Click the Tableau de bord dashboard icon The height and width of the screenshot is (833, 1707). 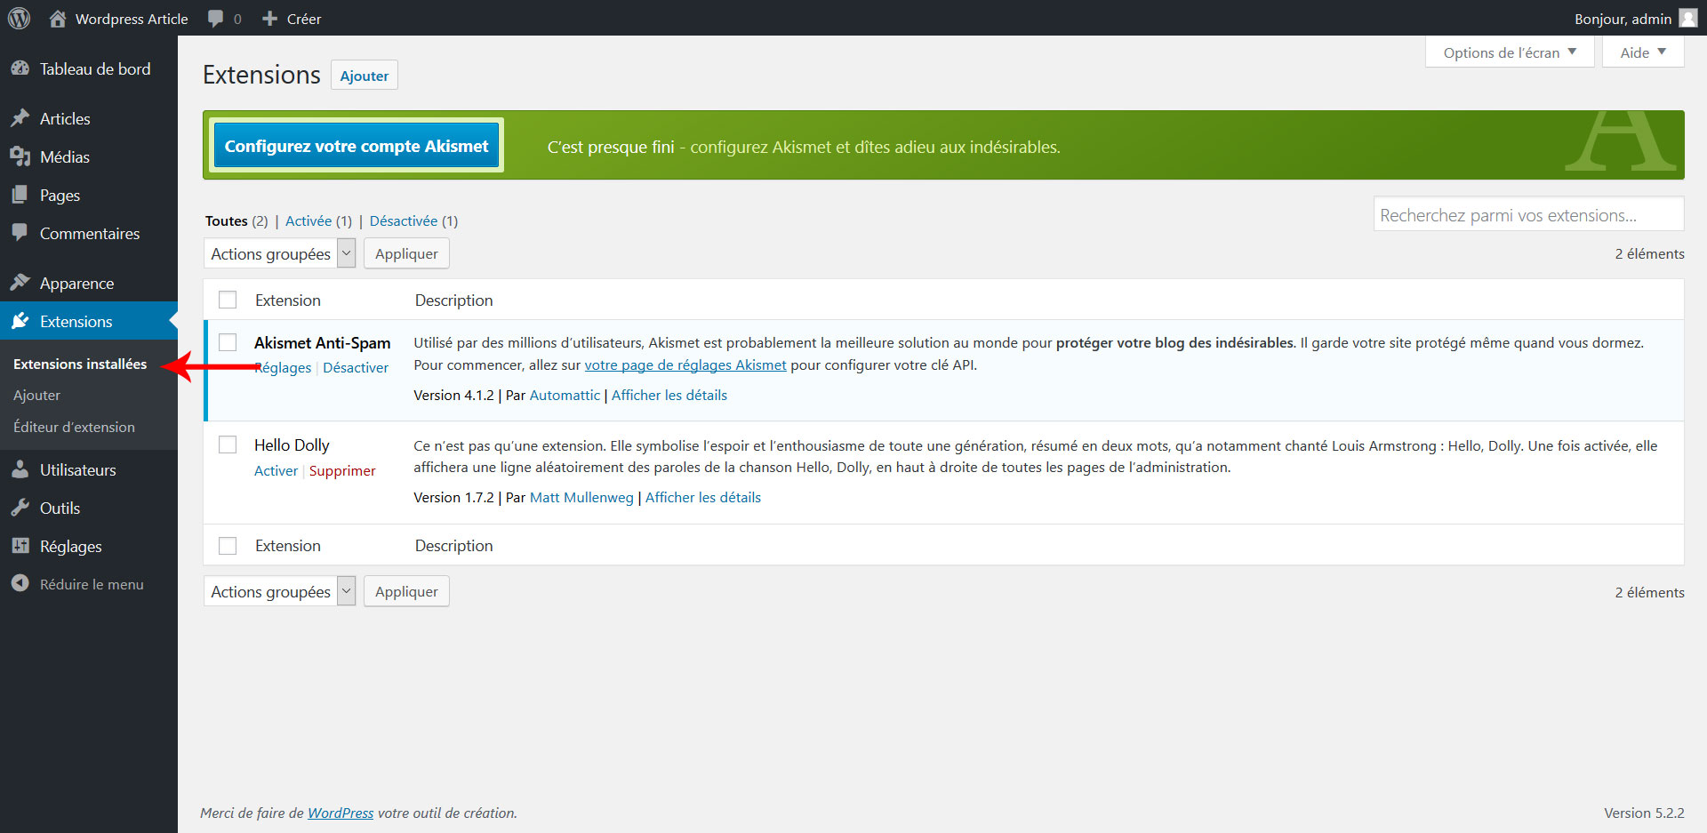(20, 68)
